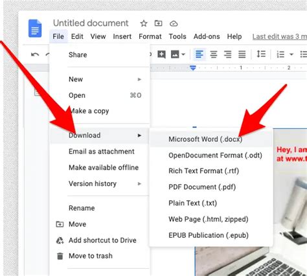
Task: Justify text alignment
Action: pyautogui.click(x=242, y=54)
